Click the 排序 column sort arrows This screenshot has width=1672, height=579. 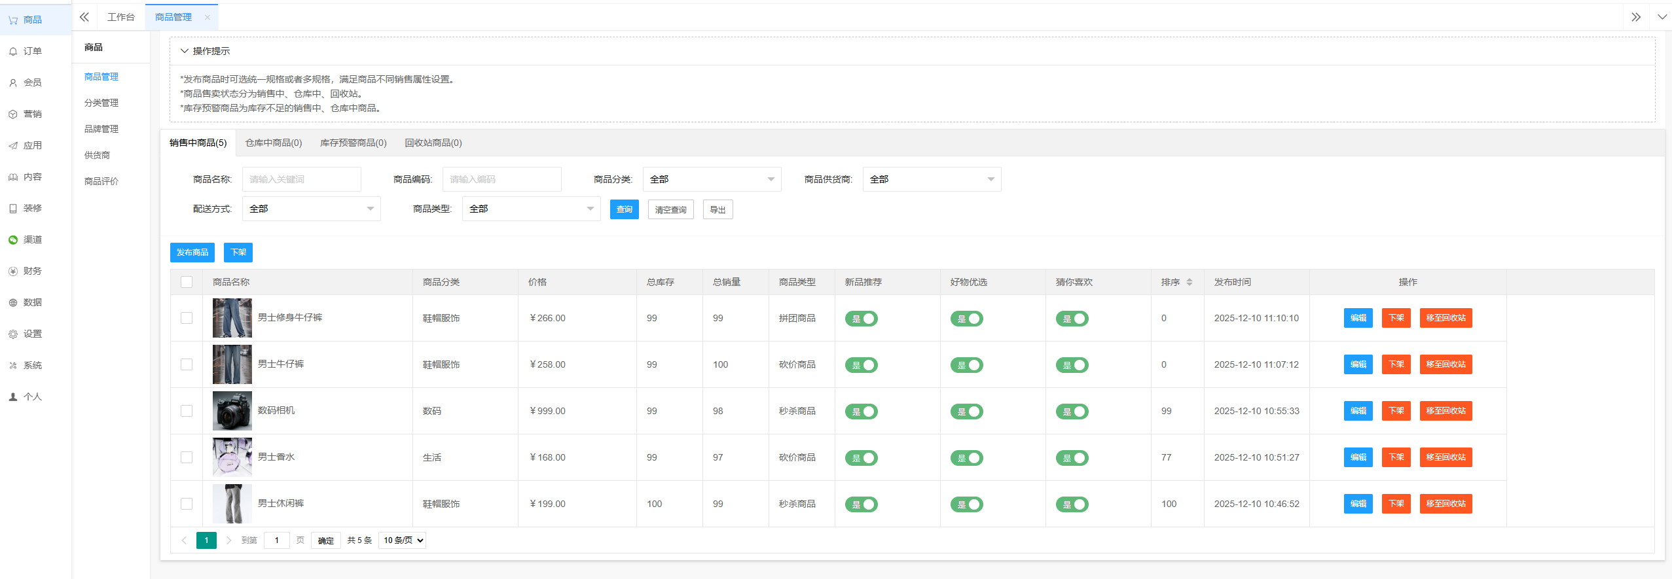(1190, 282)
